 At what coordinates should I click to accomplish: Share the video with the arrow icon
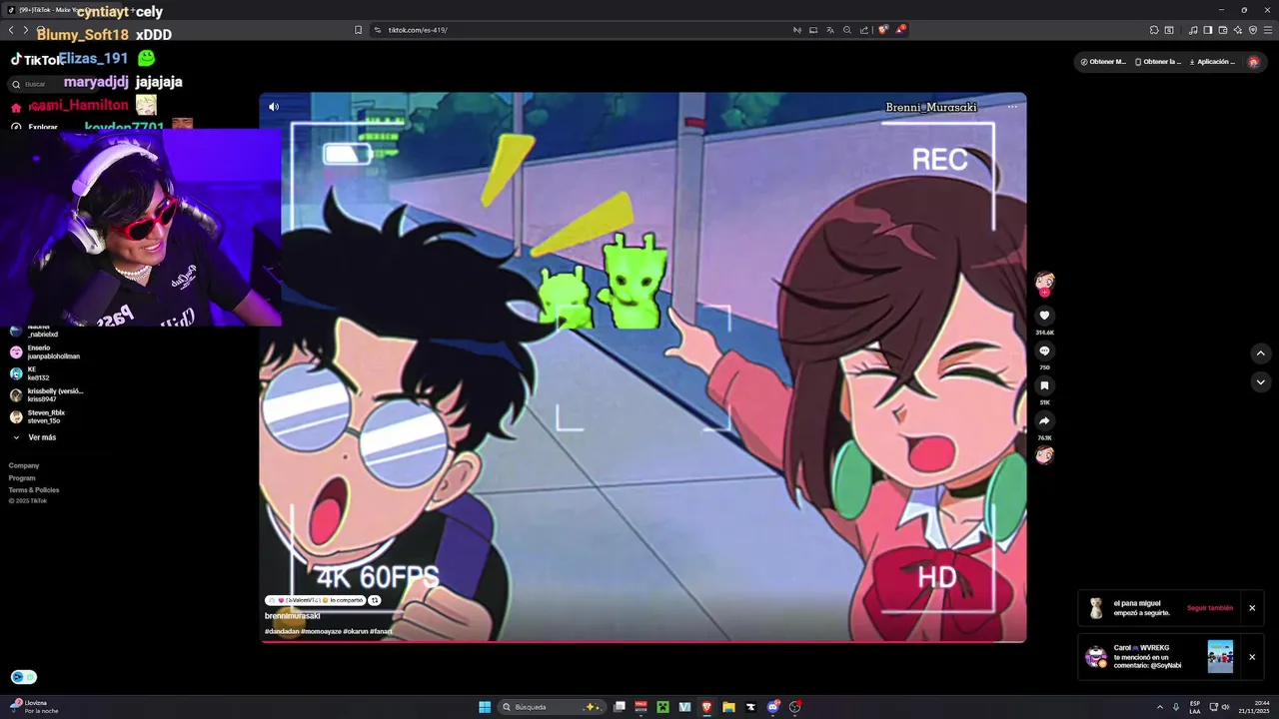click(x=1044, y=420)
